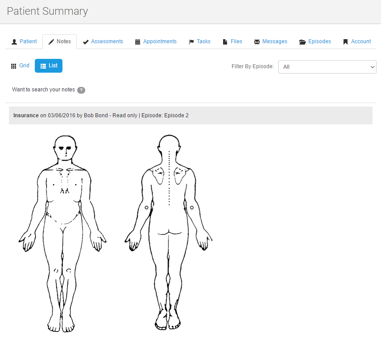Switch to Grid view
This screenshot has height=350, width=381.
pyautogui.click(x=20, y=66)
